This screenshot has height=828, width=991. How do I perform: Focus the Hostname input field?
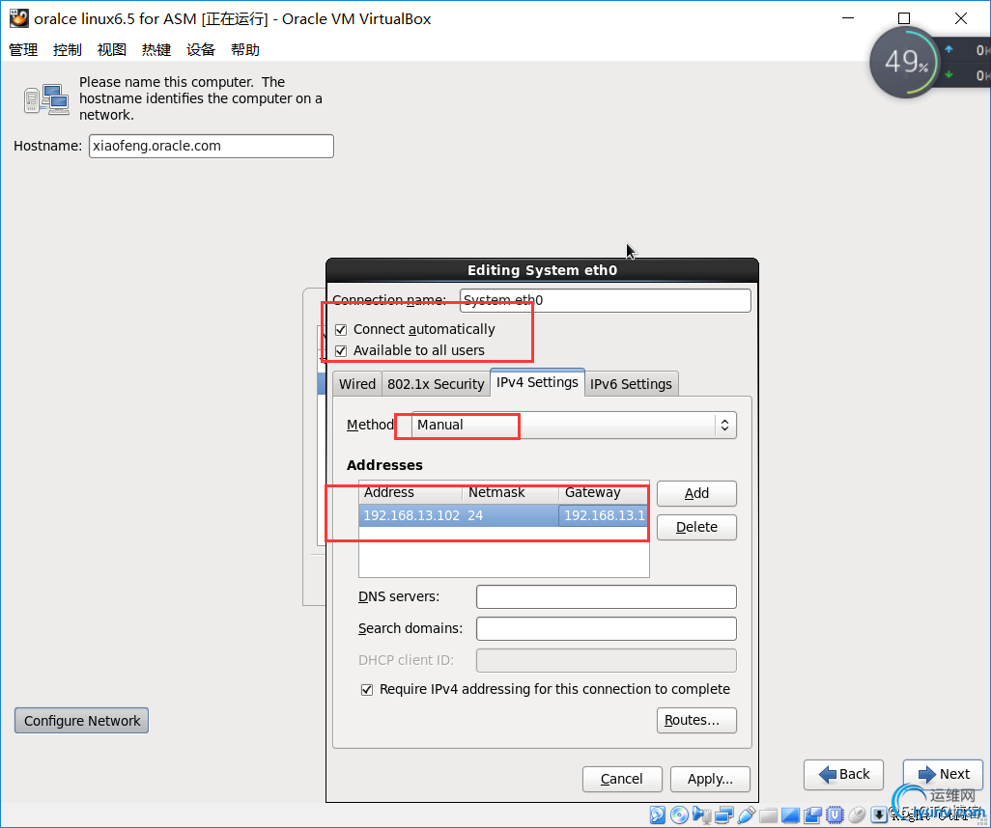tap(212, 146)
